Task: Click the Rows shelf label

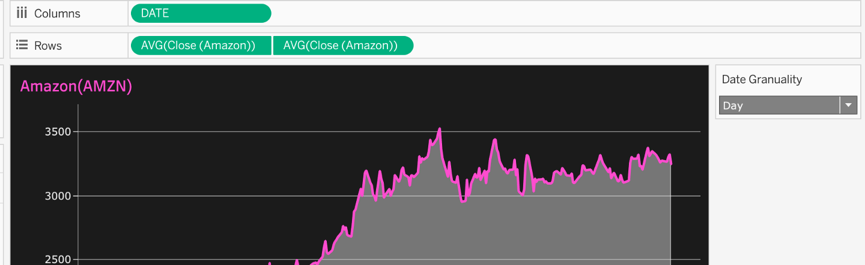Action: pos(48,46)
